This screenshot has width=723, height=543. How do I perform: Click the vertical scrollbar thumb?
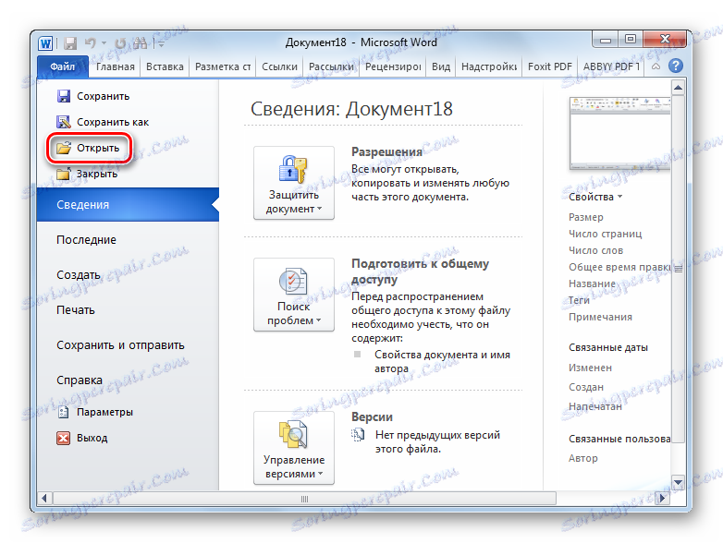tap(678, 269)
